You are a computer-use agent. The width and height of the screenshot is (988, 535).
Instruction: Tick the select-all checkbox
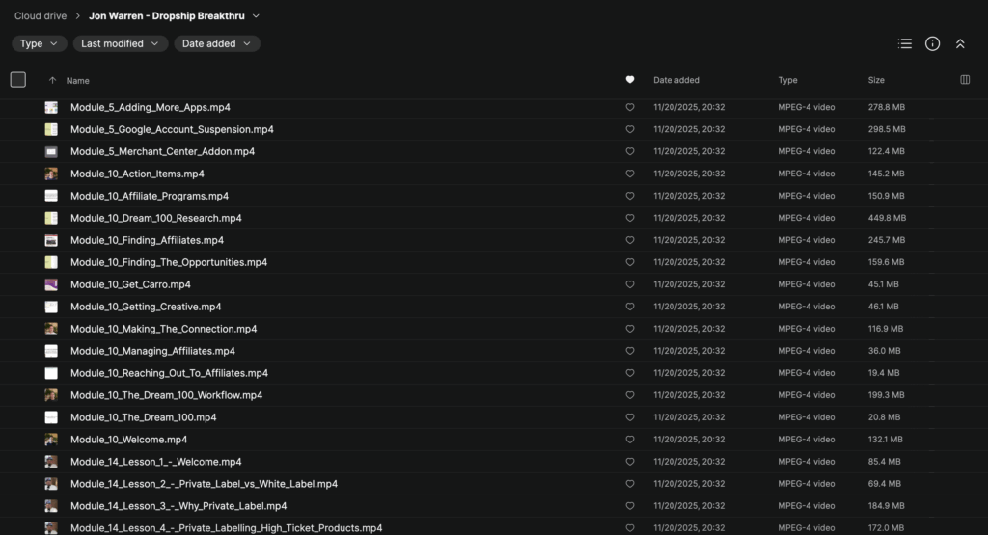coord(18,80)
